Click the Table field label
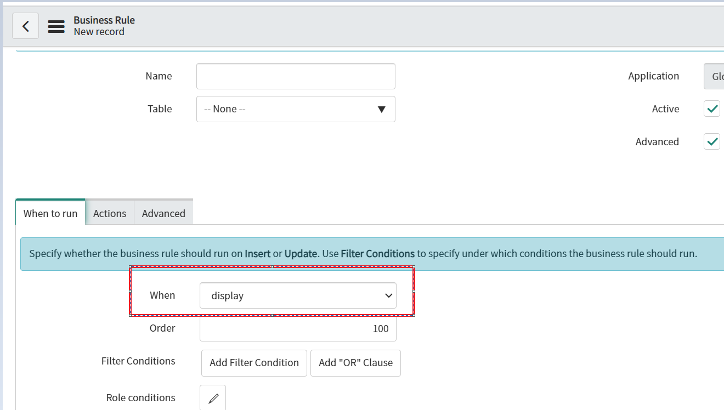This screenshot has height=410, width=724. [x=160, y=109]
